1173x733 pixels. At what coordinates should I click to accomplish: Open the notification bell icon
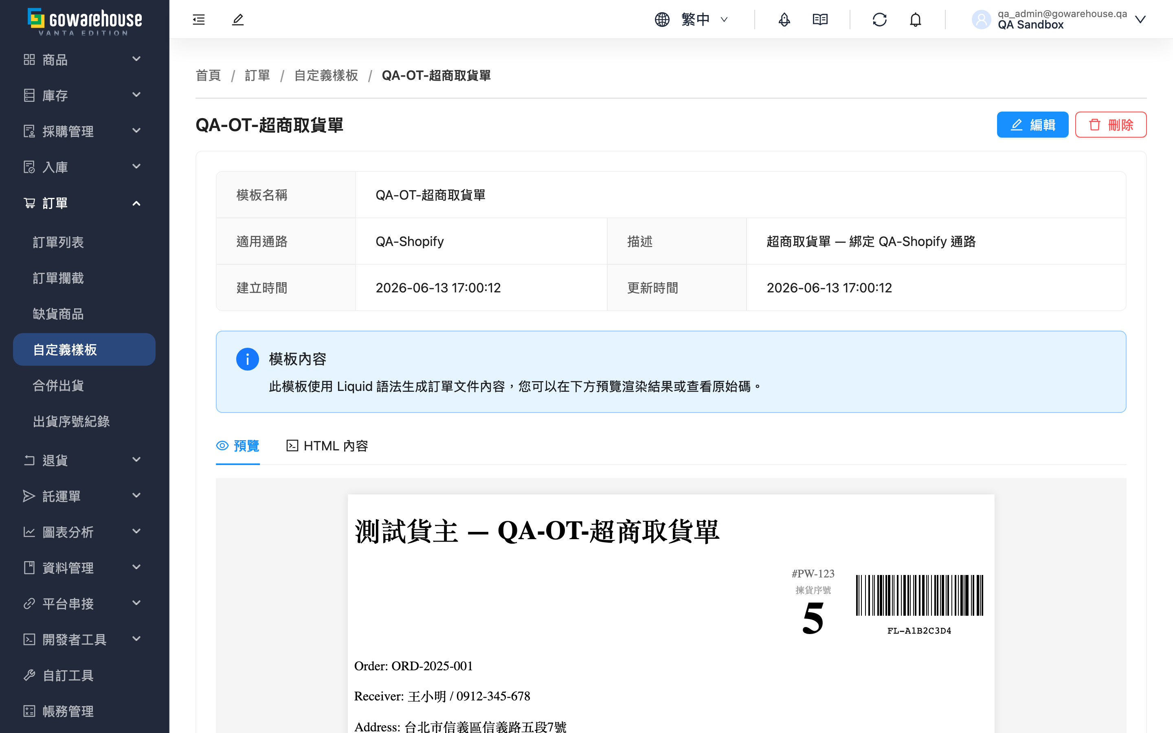pyautogui.click(x=915, y=20)
